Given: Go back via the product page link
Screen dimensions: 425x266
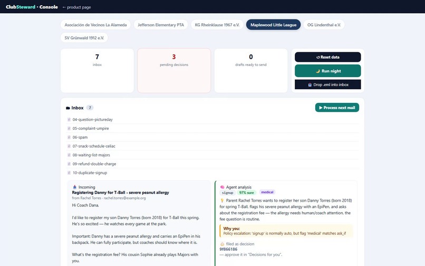Looking at the screenshot, I should (76, 7).
